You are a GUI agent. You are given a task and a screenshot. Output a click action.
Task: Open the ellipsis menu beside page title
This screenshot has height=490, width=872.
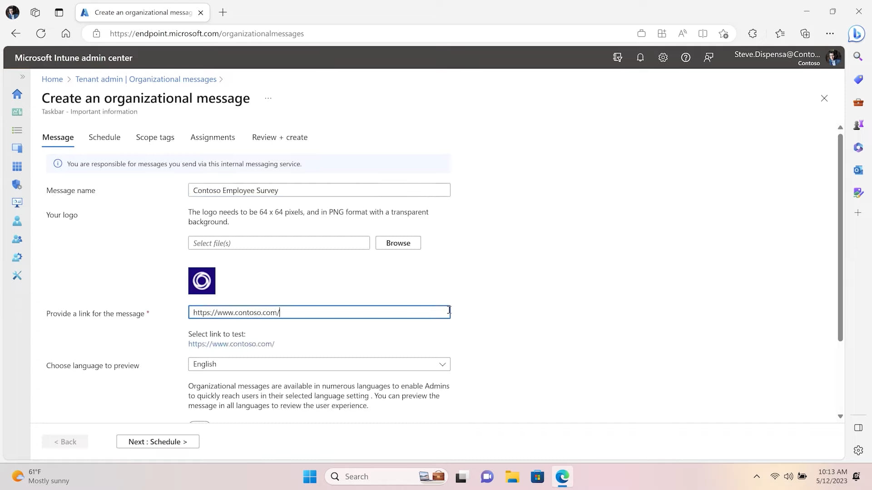(x=268, y=98)
